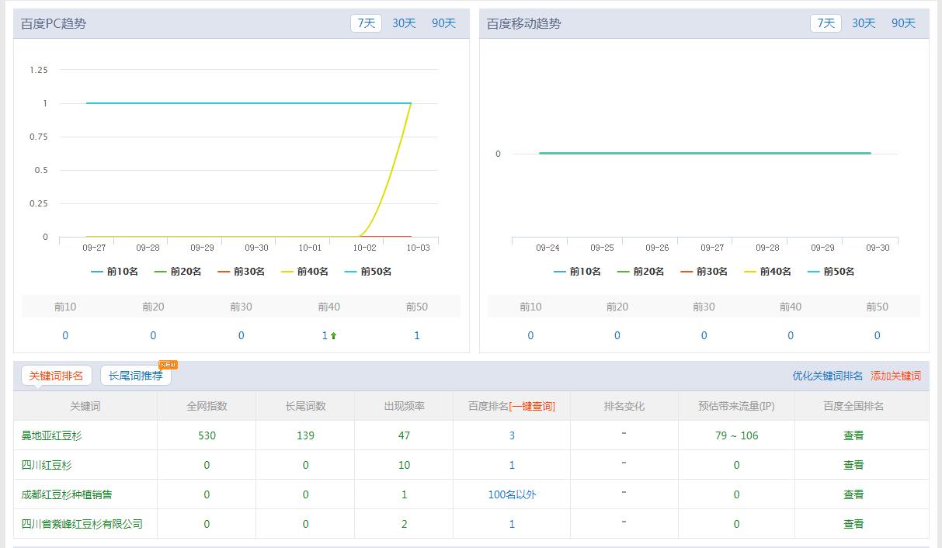The image size is (942, 548).
Task: Click 查看 for 四川红豆杉 row
Action: pyautogui.click(x=853, y=465)
